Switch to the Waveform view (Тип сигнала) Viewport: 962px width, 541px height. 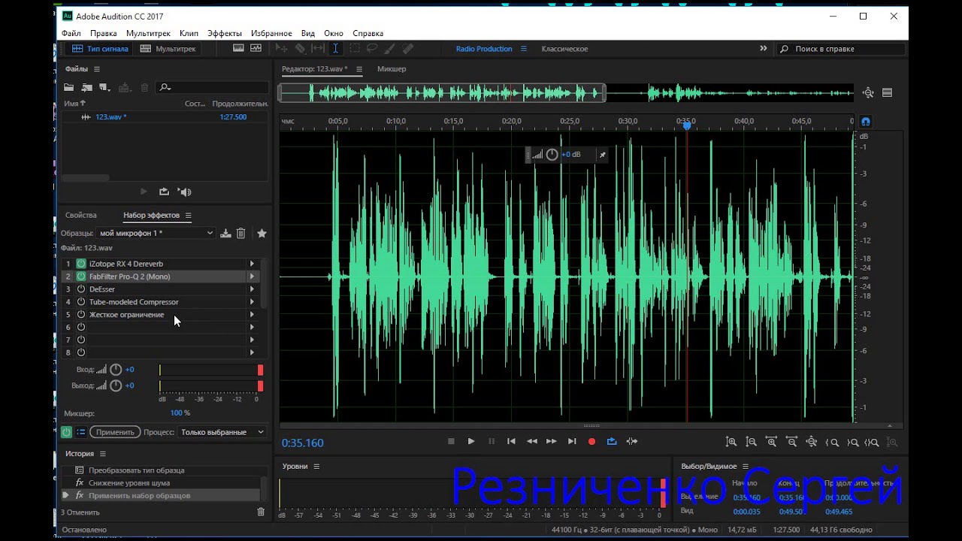[100, 49]
